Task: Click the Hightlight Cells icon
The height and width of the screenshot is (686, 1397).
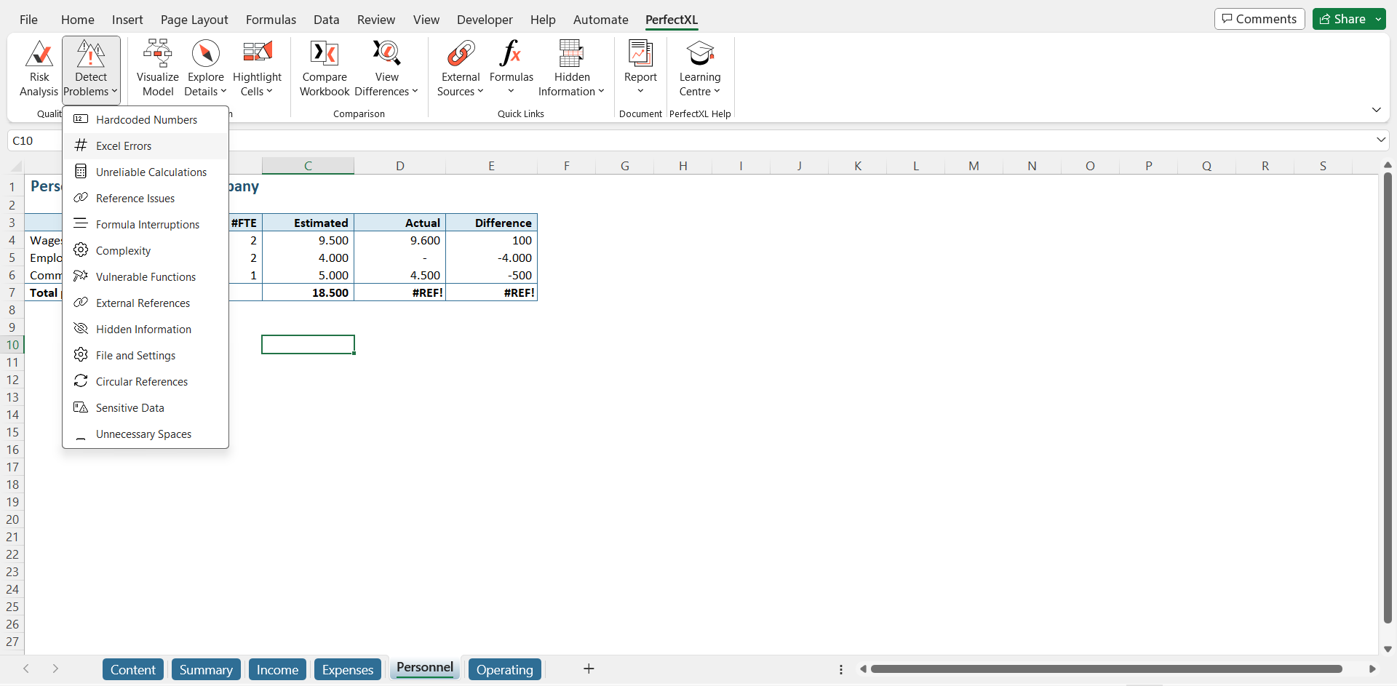Action: 257,53
